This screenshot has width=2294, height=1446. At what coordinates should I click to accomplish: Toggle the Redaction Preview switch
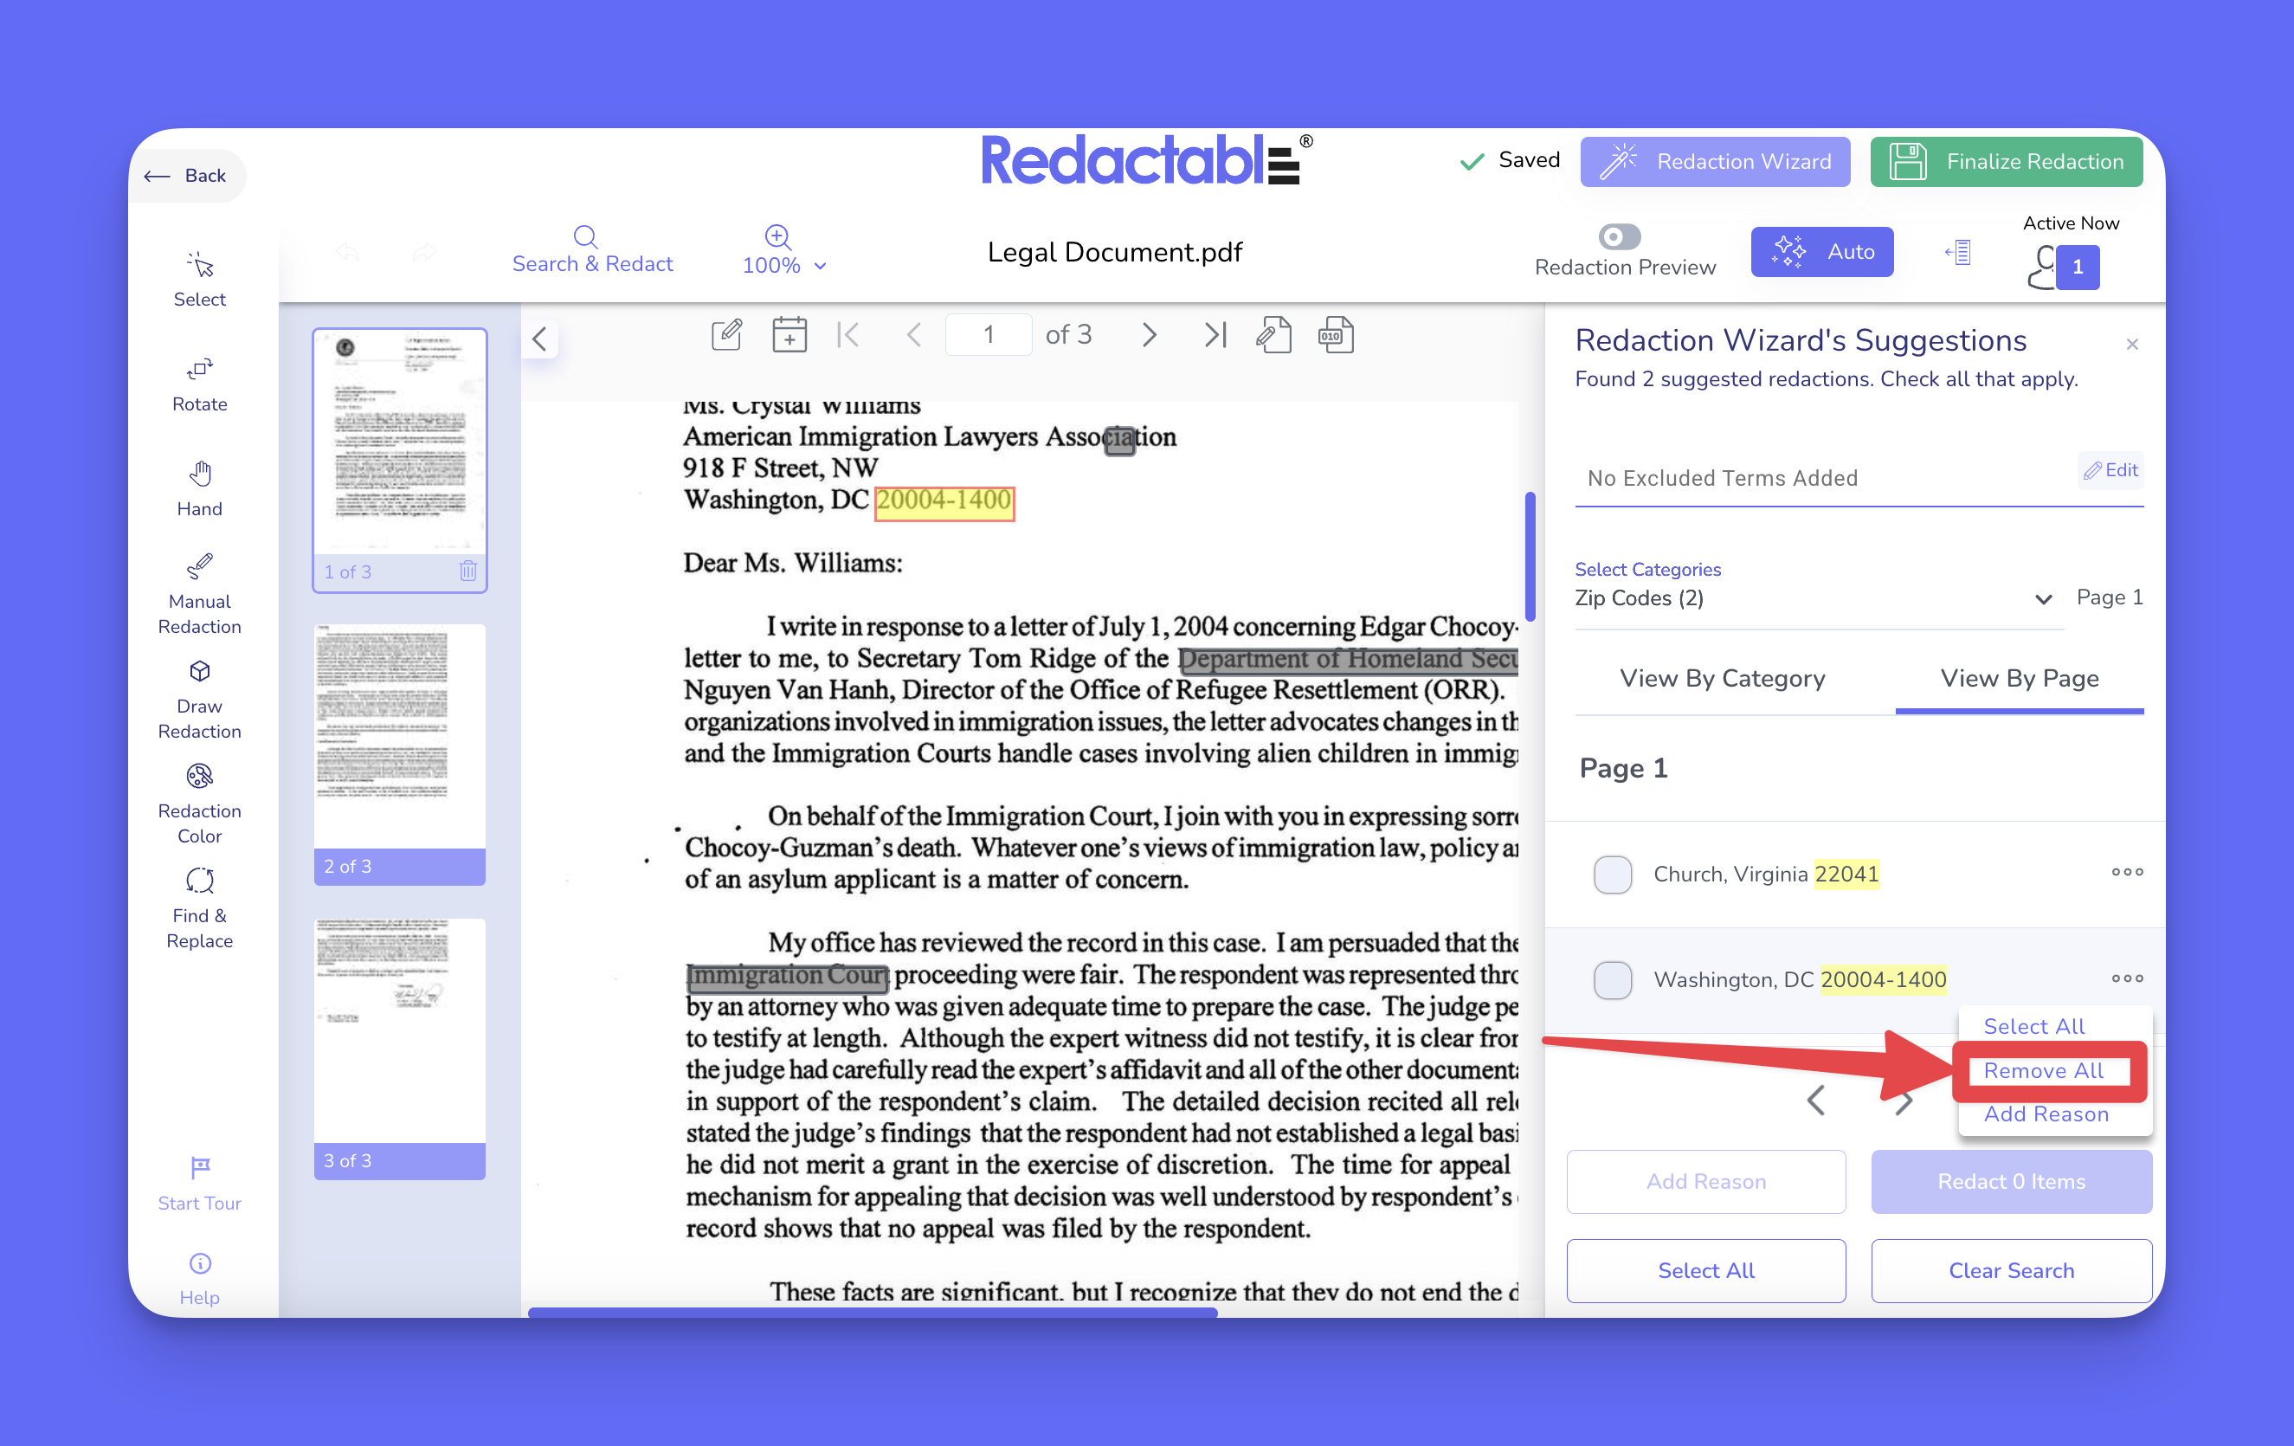click(1619, 236)
